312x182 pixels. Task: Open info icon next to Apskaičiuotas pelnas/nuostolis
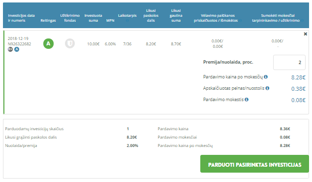[x=267, y=88]
